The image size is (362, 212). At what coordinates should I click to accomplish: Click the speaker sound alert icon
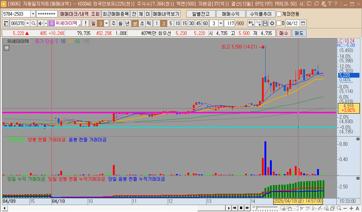41,23
